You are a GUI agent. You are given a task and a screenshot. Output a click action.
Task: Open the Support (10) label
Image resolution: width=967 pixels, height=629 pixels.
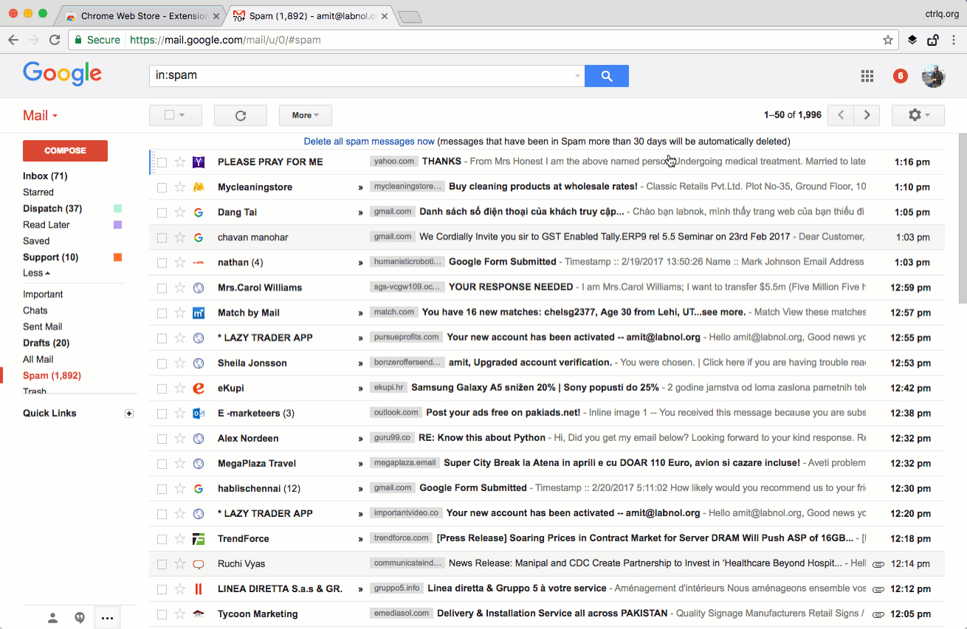(x=51, y=257)
